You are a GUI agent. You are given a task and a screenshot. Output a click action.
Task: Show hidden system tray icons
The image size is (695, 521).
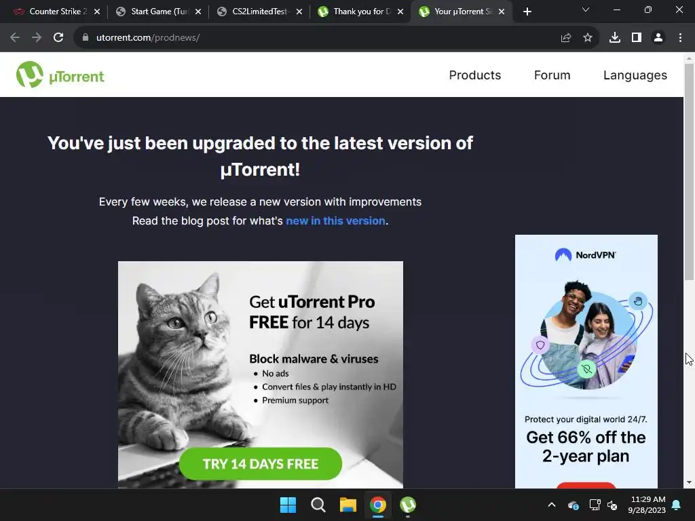pyautogui.click(x=552, y=505)
